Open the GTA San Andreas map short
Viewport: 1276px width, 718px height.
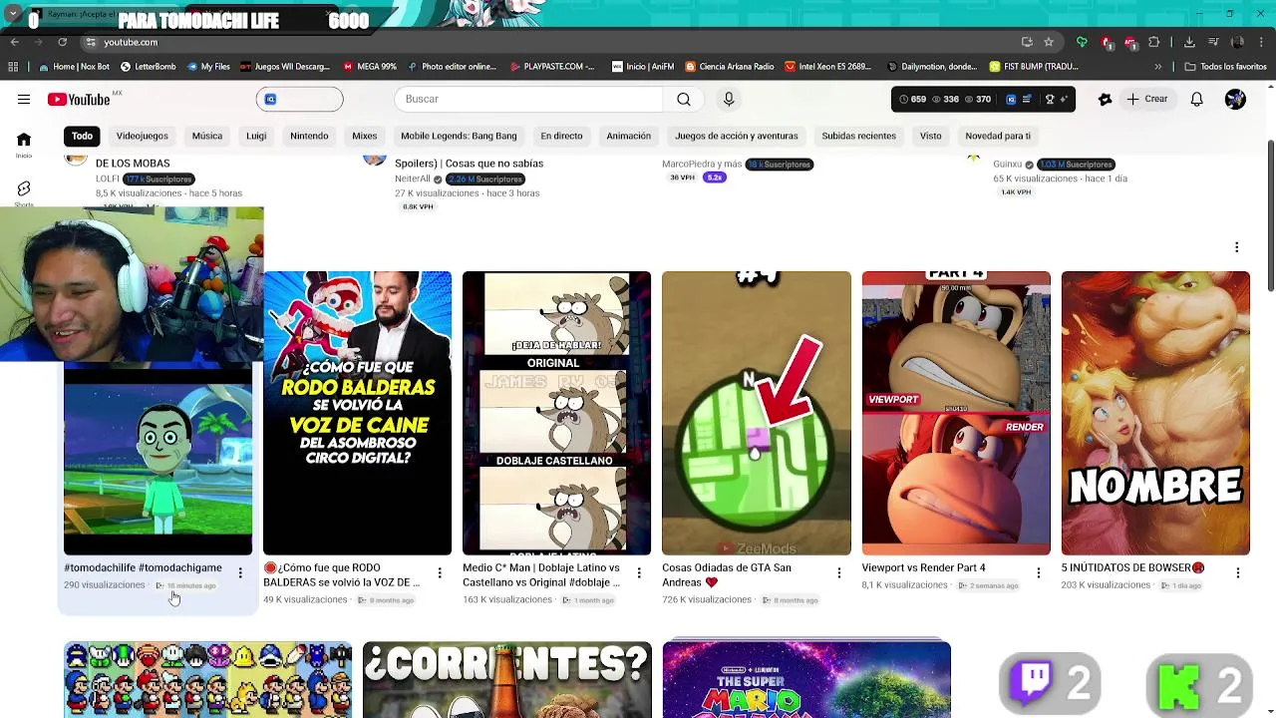(x=757, y=413)
